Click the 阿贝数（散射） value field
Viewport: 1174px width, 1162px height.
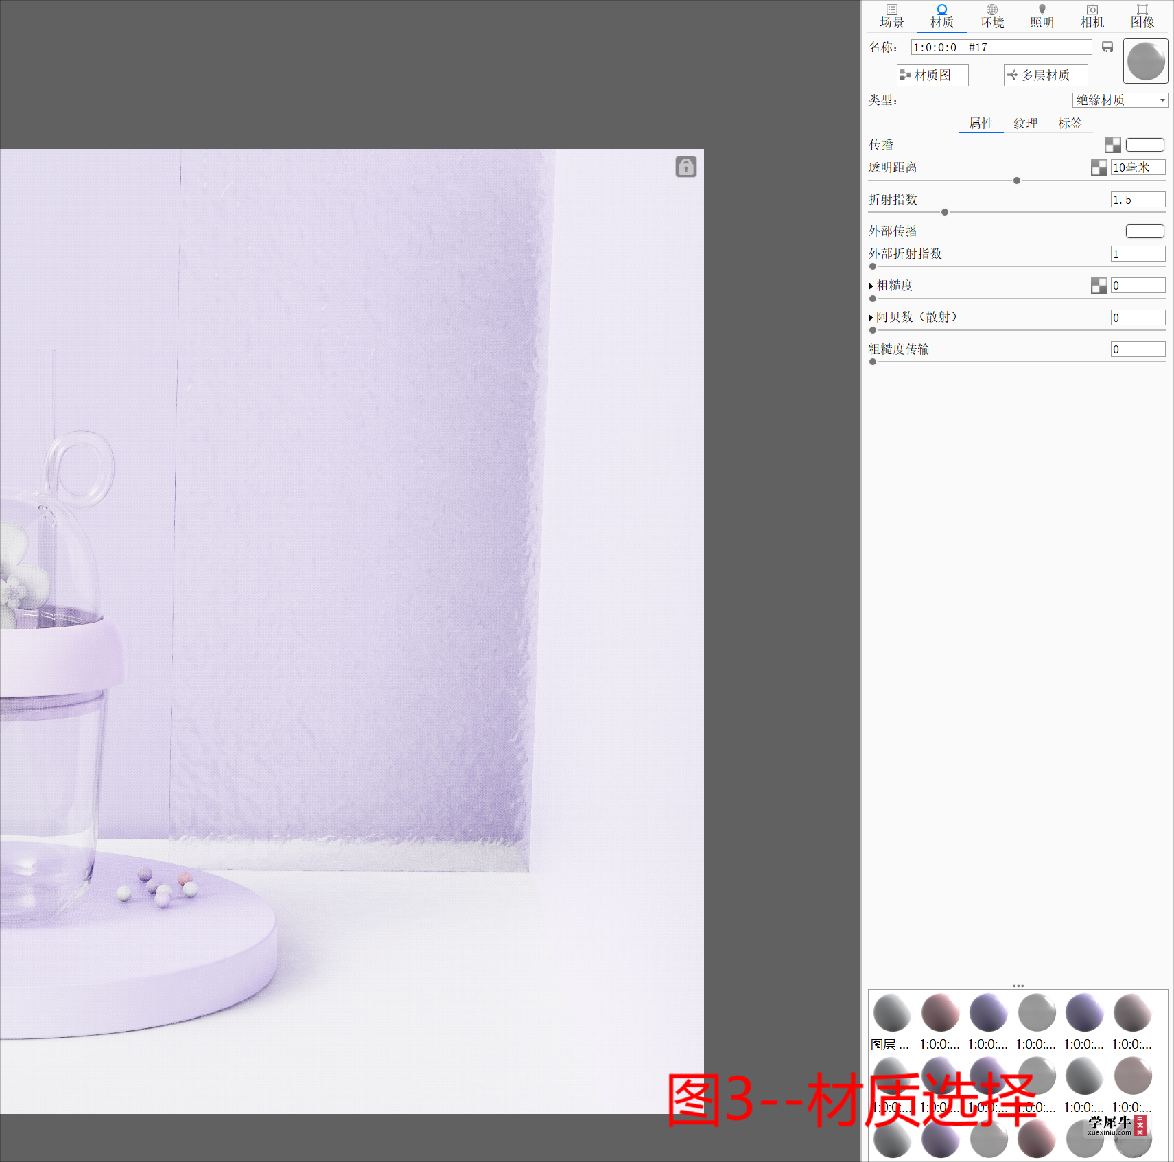(1138, 318)
